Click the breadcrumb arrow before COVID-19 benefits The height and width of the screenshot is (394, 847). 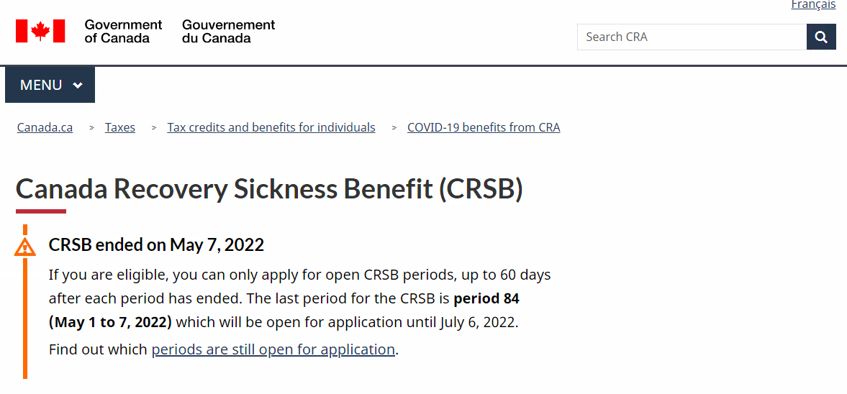click(x=394, y=128)
